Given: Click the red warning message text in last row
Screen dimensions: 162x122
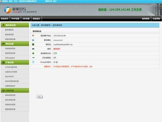Looking at the screenshot, I should [x=73, y=66].
